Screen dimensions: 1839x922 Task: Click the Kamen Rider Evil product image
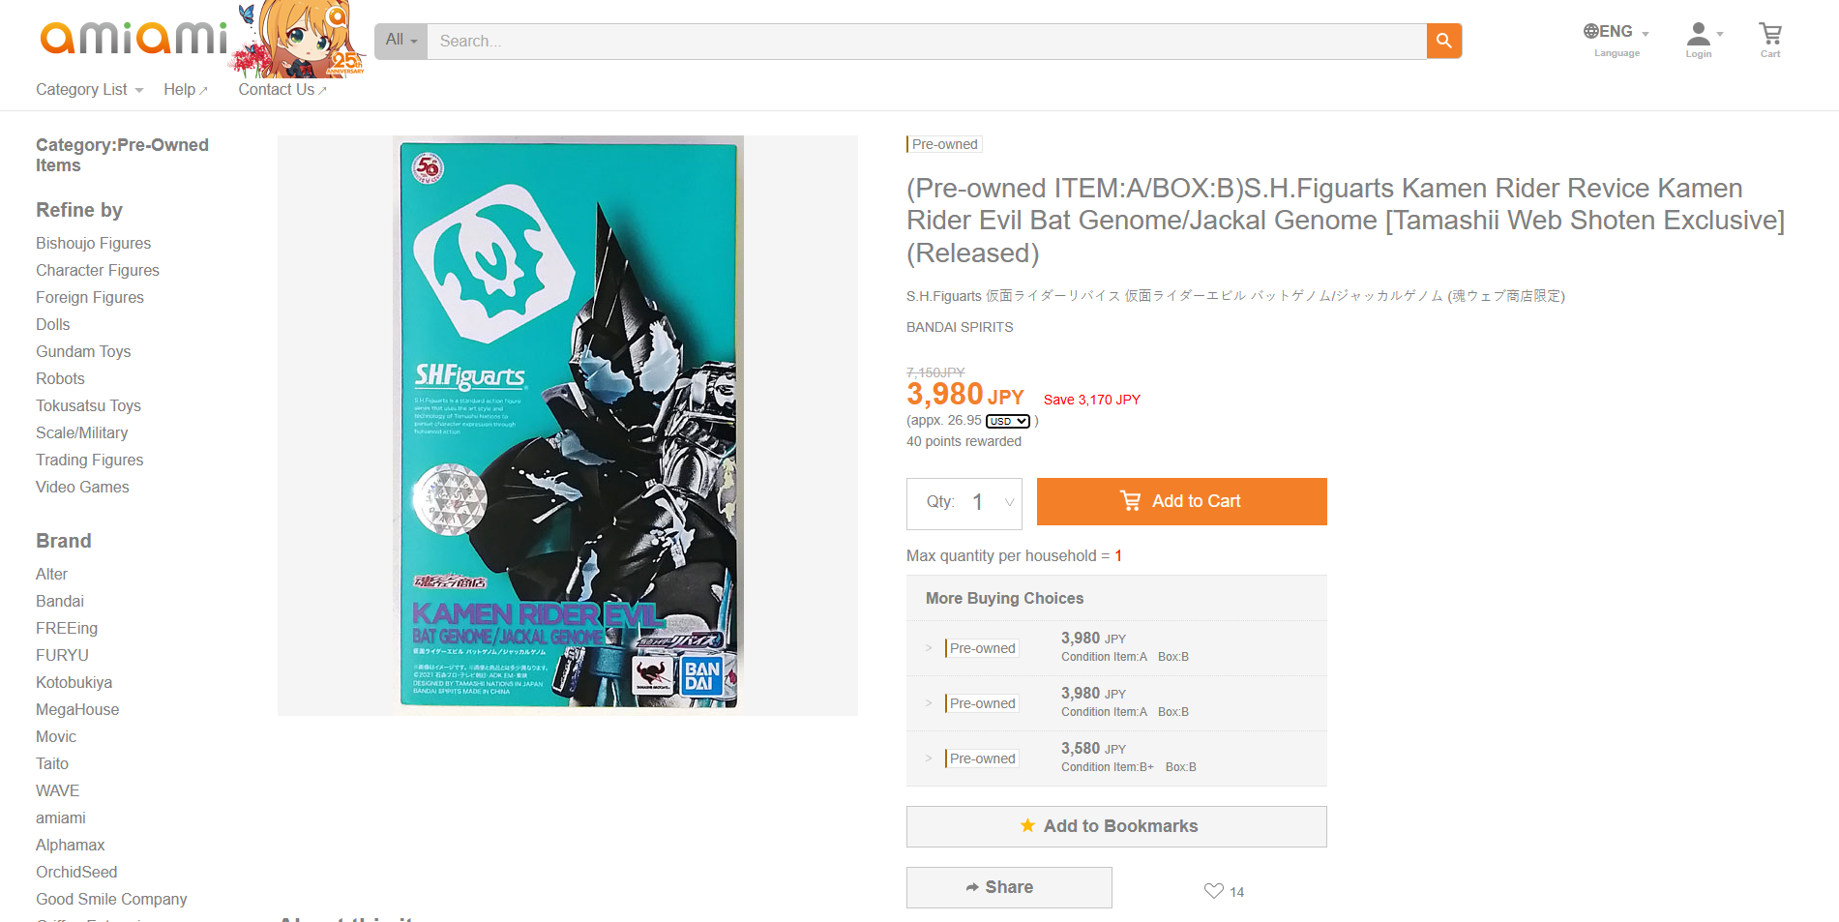(568, 426)
